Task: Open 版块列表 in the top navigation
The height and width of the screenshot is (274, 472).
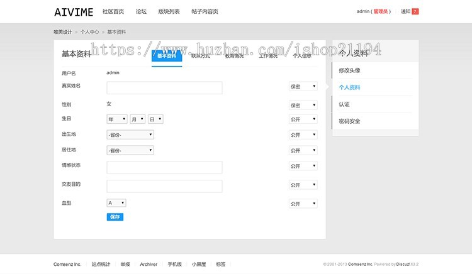Action: click(169, 11)
